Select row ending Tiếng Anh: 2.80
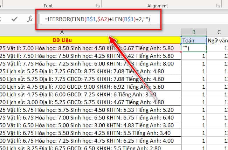 [90, 148]
